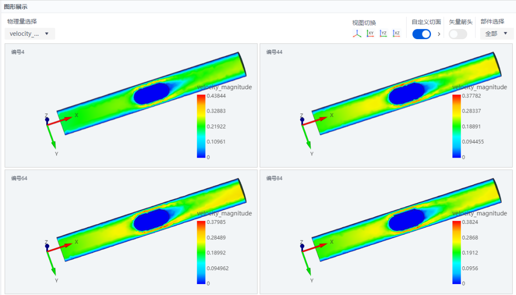Open the 物理量选择 velocity dropdown
The image size is (516, 295).
click(30, 33)
